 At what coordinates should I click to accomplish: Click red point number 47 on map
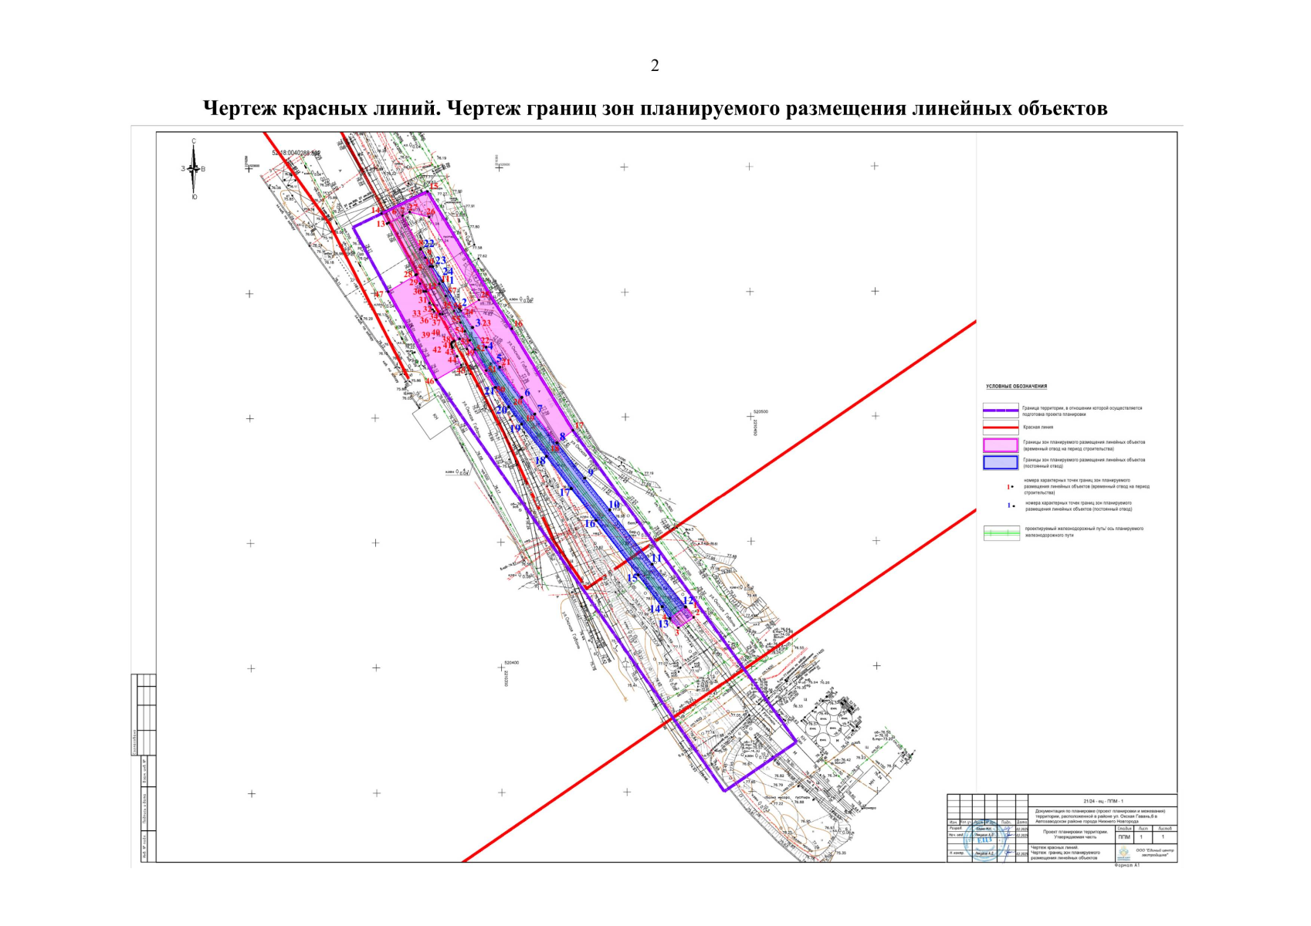coord(378,295)
